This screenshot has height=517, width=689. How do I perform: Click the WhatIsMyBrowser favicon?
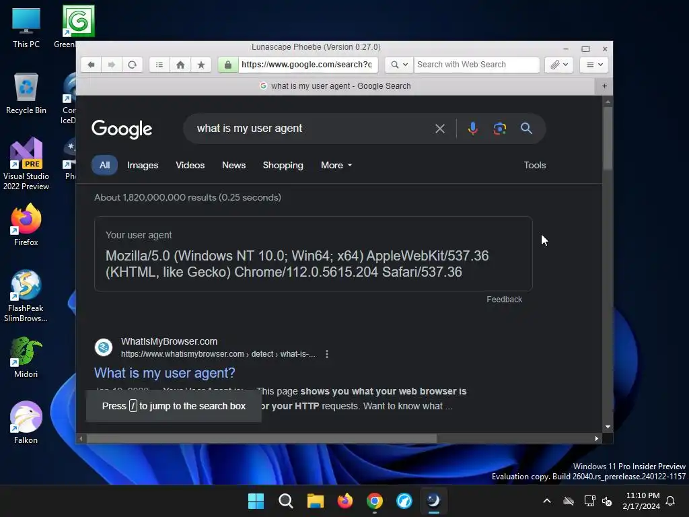(x=104, y=347)
